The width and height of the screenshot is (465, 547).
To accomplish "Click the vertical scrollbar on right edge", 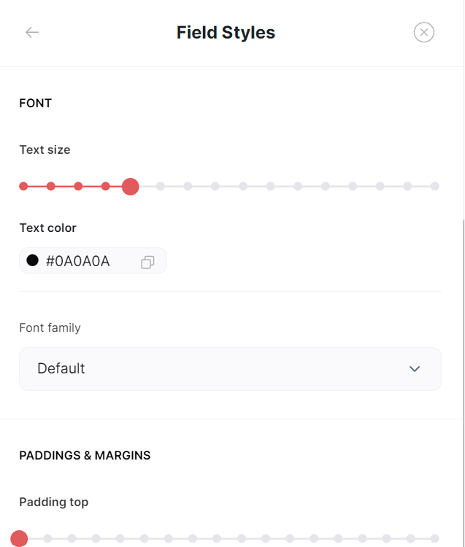I will coord(464,383).
